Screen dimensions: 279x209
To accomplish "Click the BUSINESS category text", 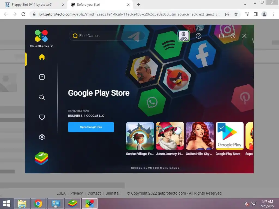I will pos(75,116).
